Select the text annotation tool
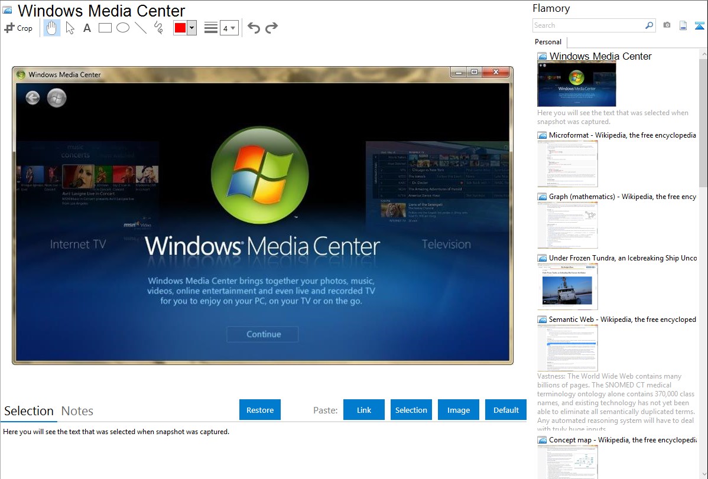 point(87,28)
